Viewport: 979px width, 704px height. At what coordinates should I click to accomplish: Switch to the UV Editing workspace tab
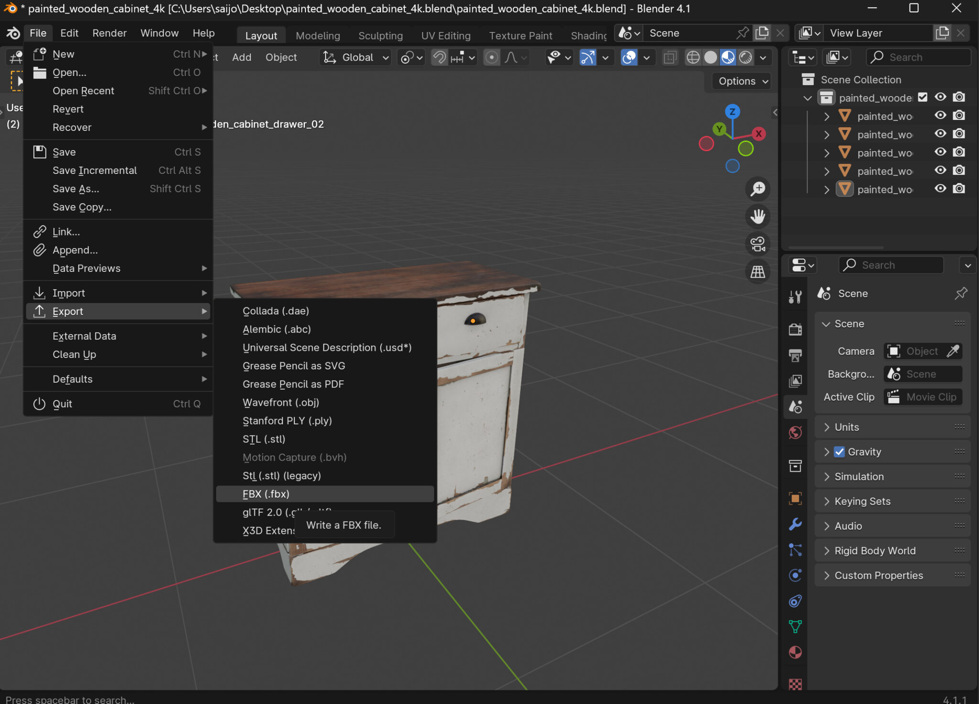(445, 35)
